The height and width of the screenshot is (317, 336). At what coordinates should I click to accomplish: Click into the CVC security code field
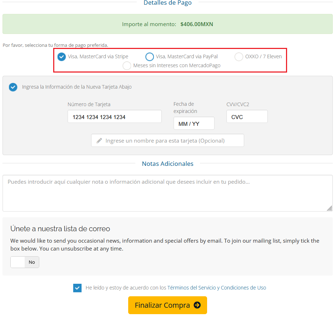tap(247, 117)
